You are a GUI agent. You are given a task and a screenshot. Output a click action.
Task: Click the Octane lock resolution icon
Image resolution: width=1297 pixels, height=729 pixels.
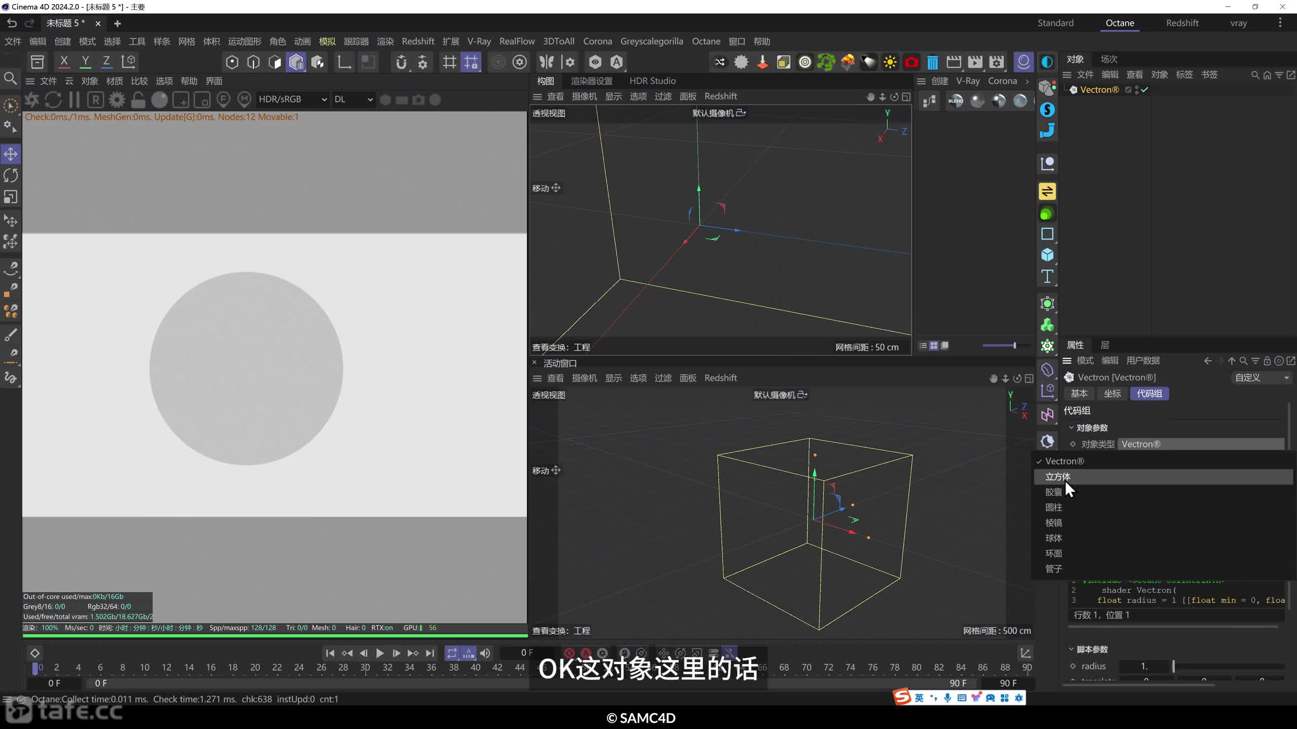coord(138,100)
